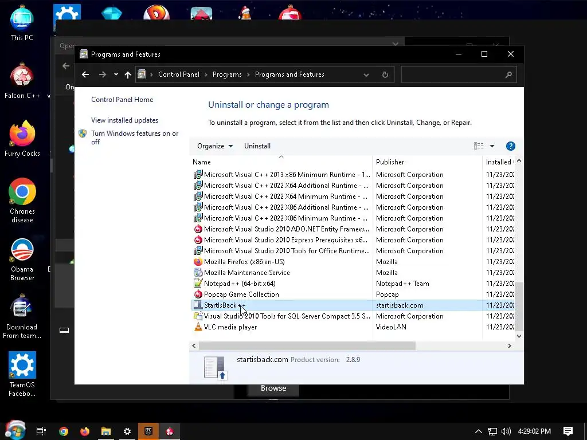Image resolution: width=587 pixels, height=440 pixels.
Task: Click the Popcap Game Collection icon
Action: point(198,294)
